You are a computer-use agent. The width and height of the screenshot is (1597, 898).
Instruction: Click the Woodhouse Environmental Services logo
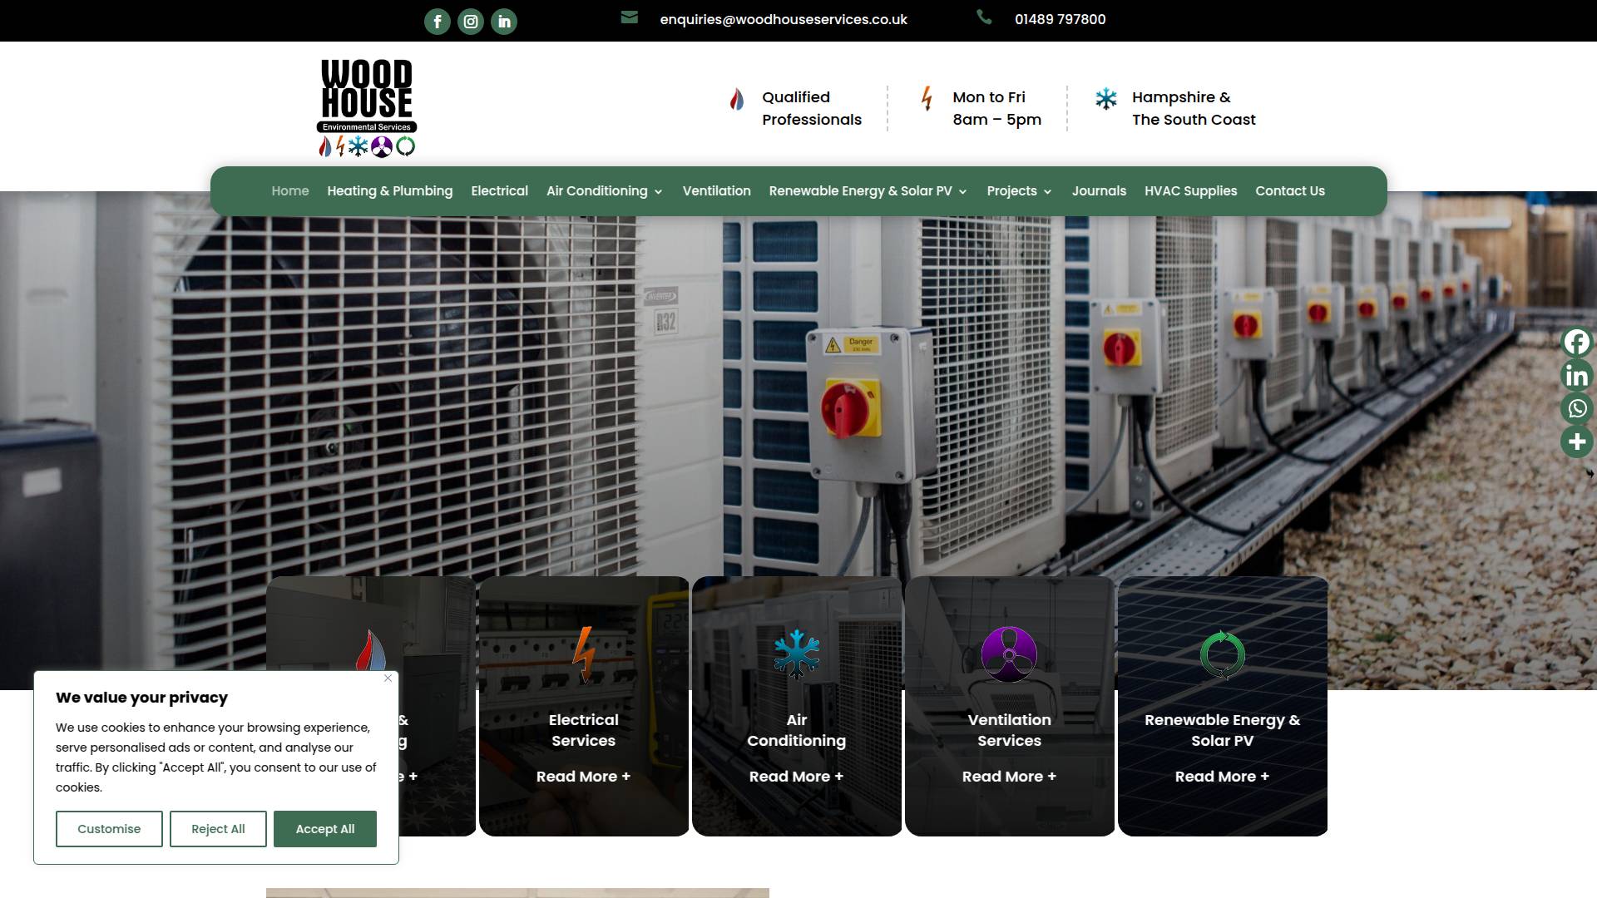tap(367, 106)
